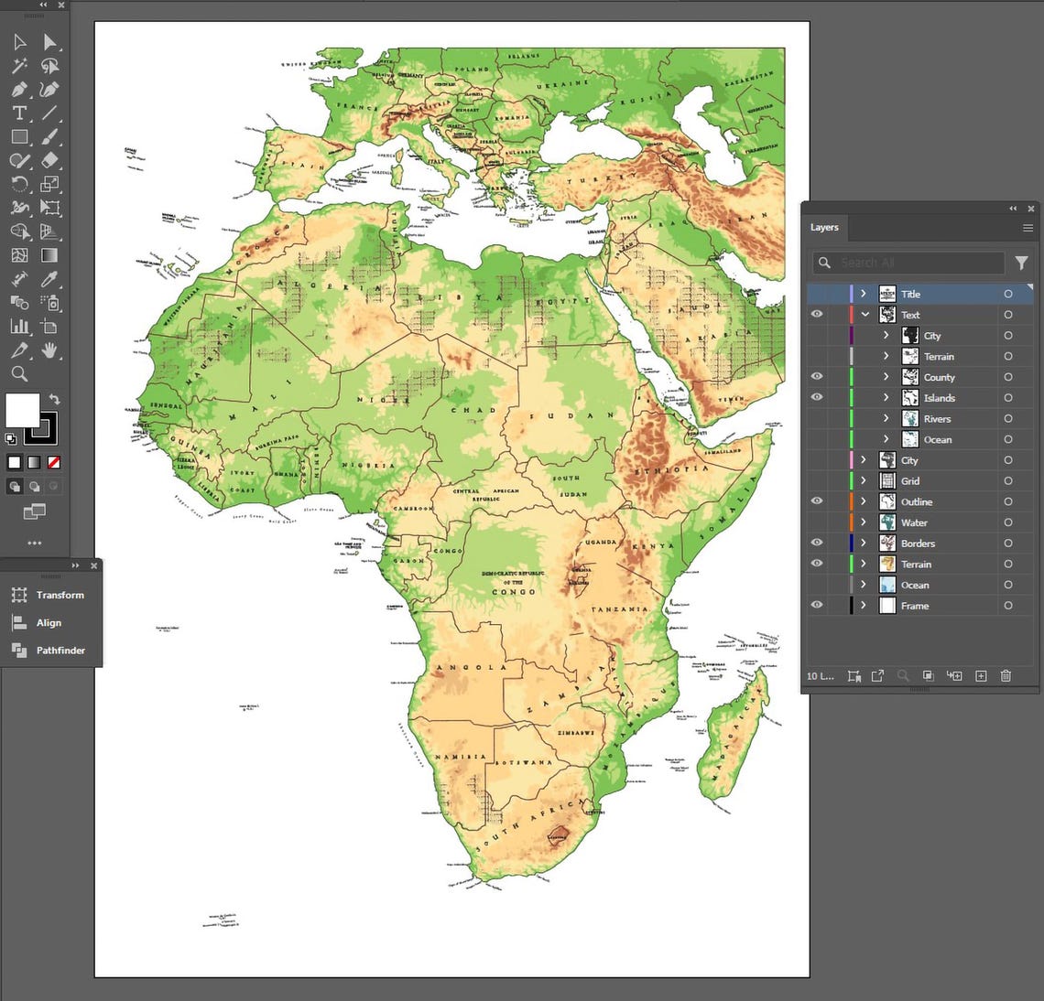The width and height of the screenshot is (1044, 1001).
Task: Select the Pen tool
Action: point(20,90)
